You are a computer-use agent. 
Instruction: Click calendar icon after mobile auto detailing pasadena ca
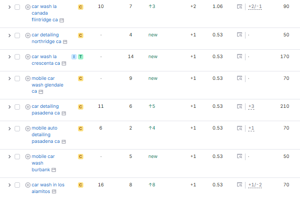tap(63, 142)
